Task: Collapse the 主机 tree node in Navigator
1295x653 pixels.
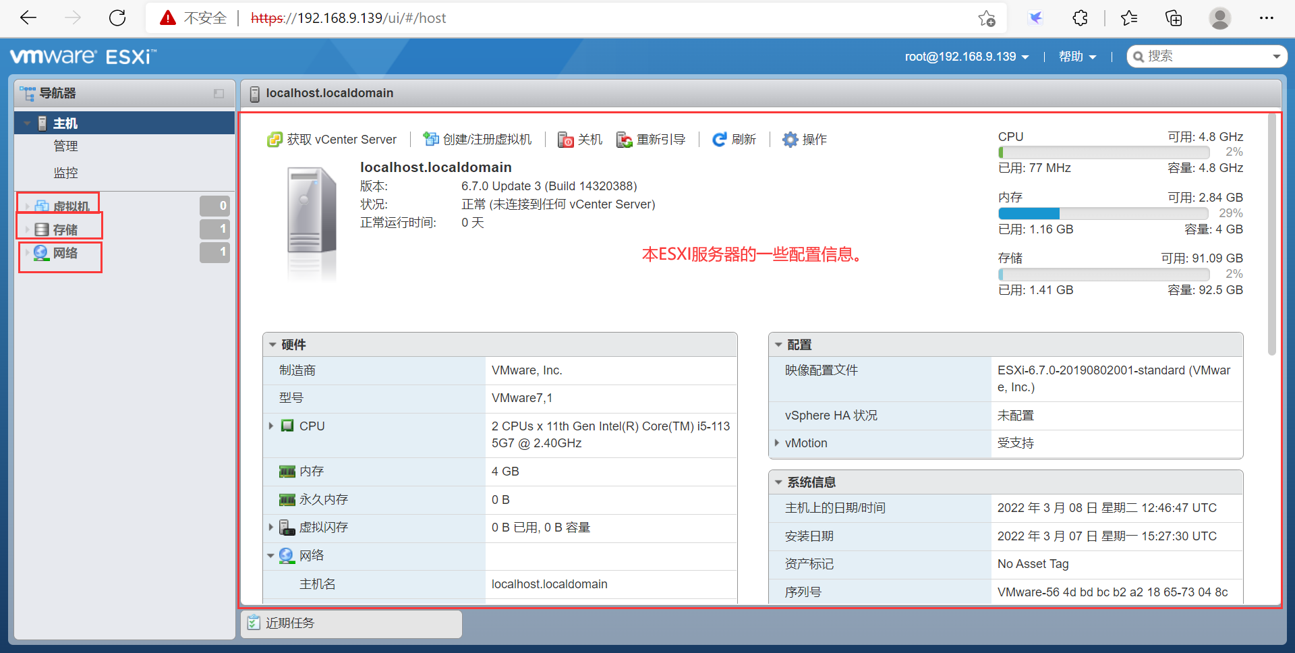Action: (x=27, y=123)
